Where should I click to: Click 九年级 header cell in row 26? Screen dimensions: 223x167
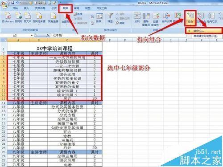pos(18,152)
